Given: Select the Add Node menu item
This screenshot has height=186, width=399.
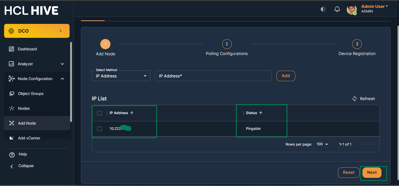Looking at the screenshot, I should (27, 123).
